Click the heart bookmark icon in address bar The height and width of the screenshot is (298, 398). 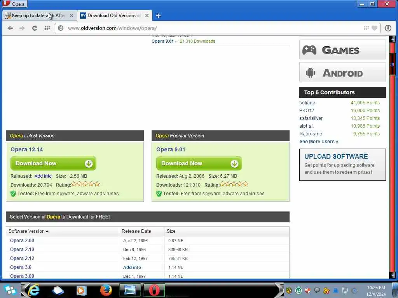[x=374, y=28]
